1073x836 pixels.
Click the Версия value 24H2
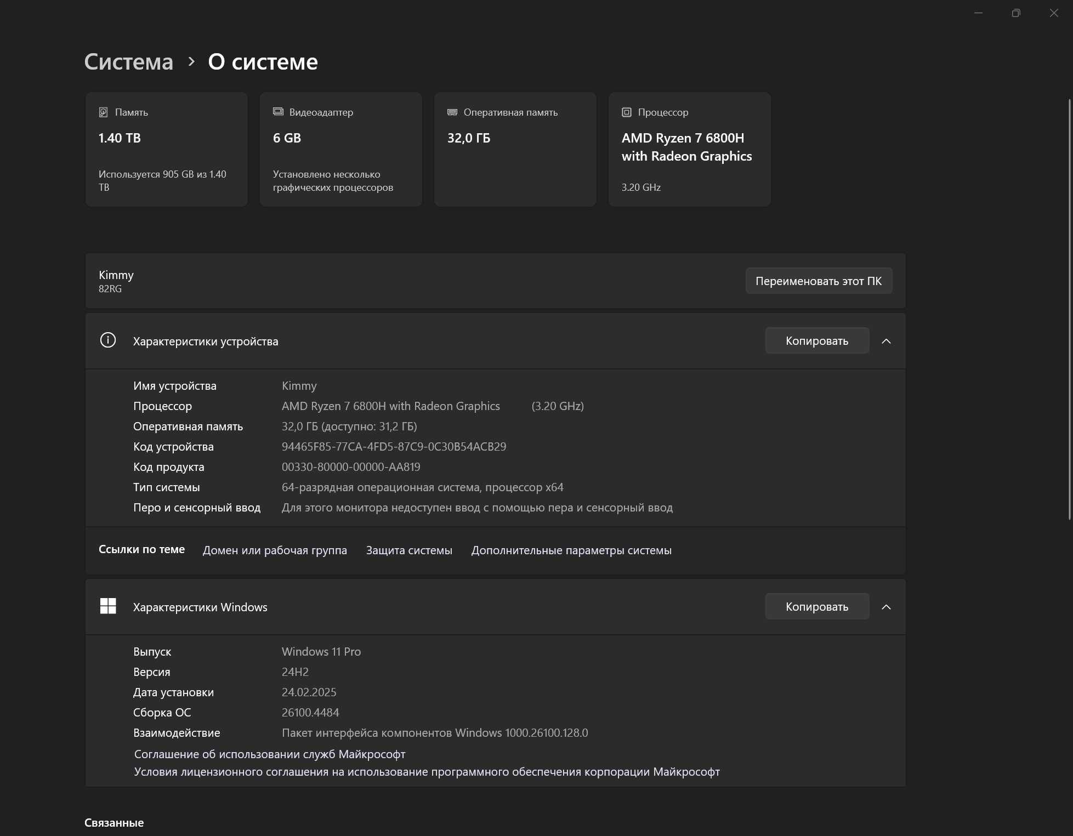(x=295, y=672)
